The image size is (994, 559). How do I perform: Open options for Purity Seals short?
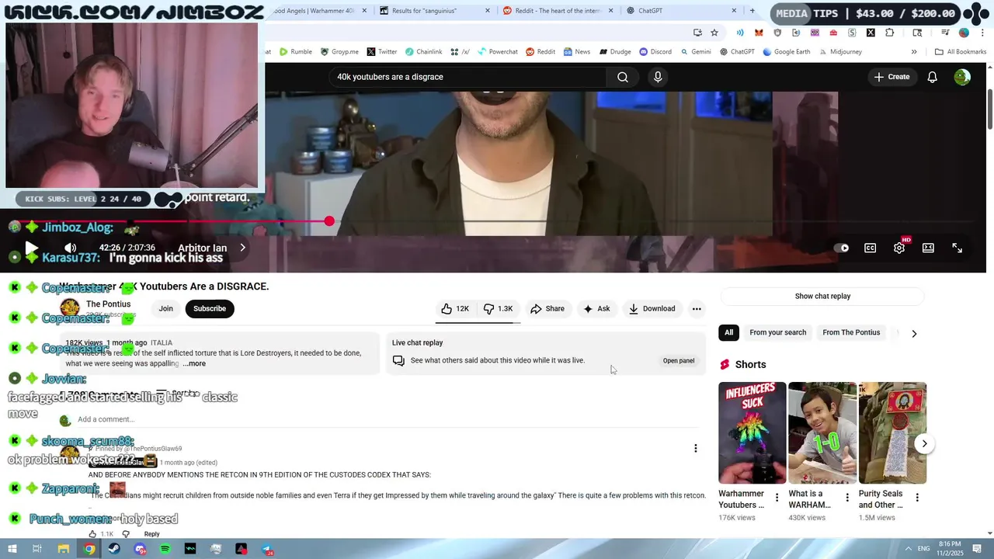coord(917,498)
